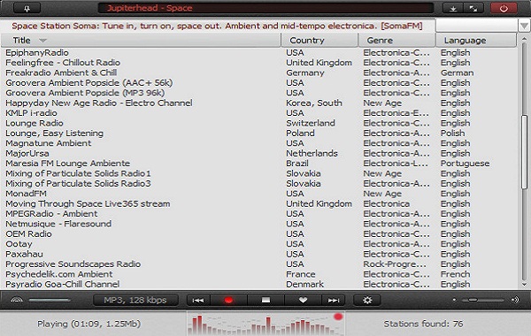531x336 pixels.
Task: Select the Lounge Radio station
Action: [35, 123]
